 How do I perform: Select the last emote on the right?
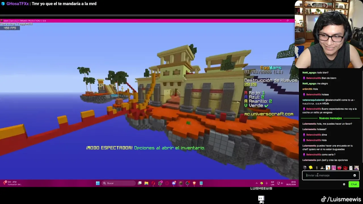click(356, 168)
